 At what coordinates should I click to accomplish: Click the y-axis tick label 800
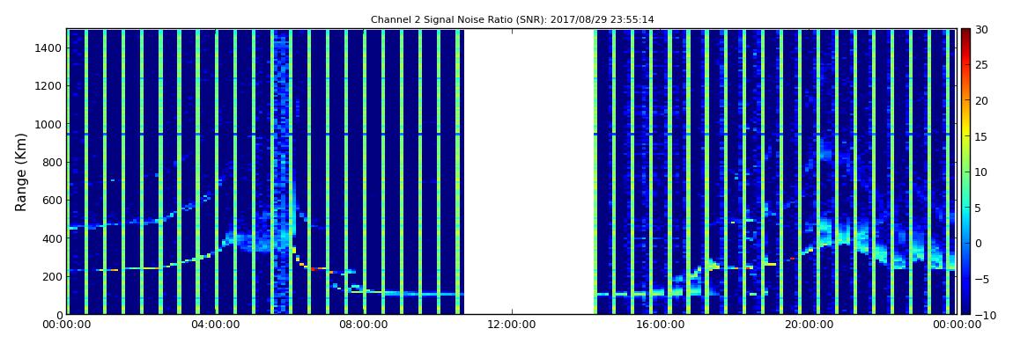coord(52,162)
